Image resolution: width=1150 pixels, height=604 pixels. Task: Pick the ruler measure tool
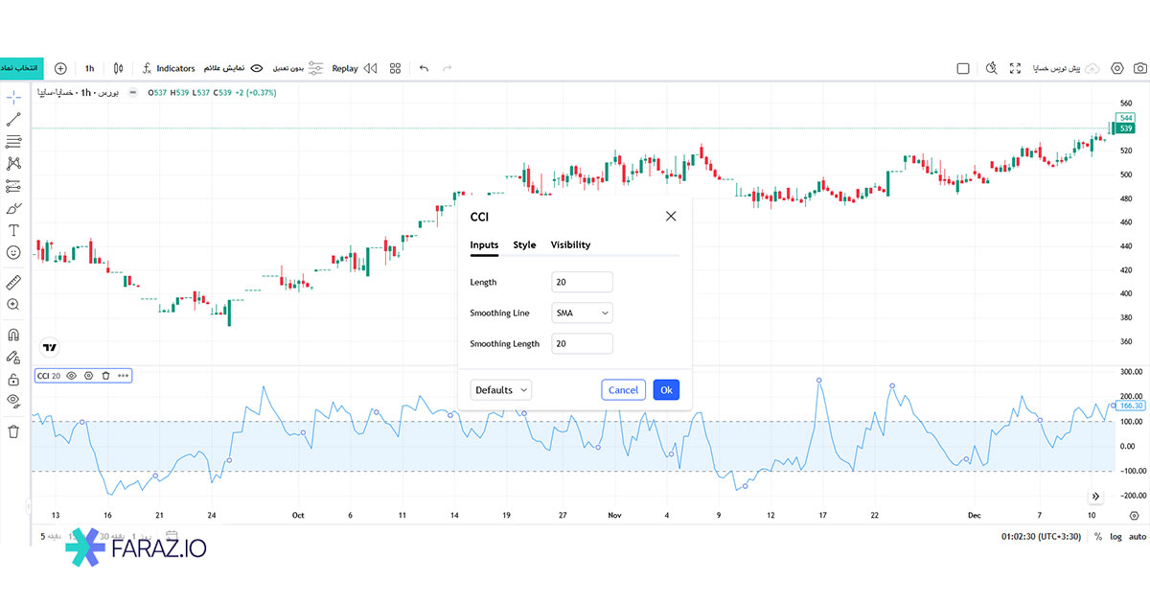pos(13,282)
